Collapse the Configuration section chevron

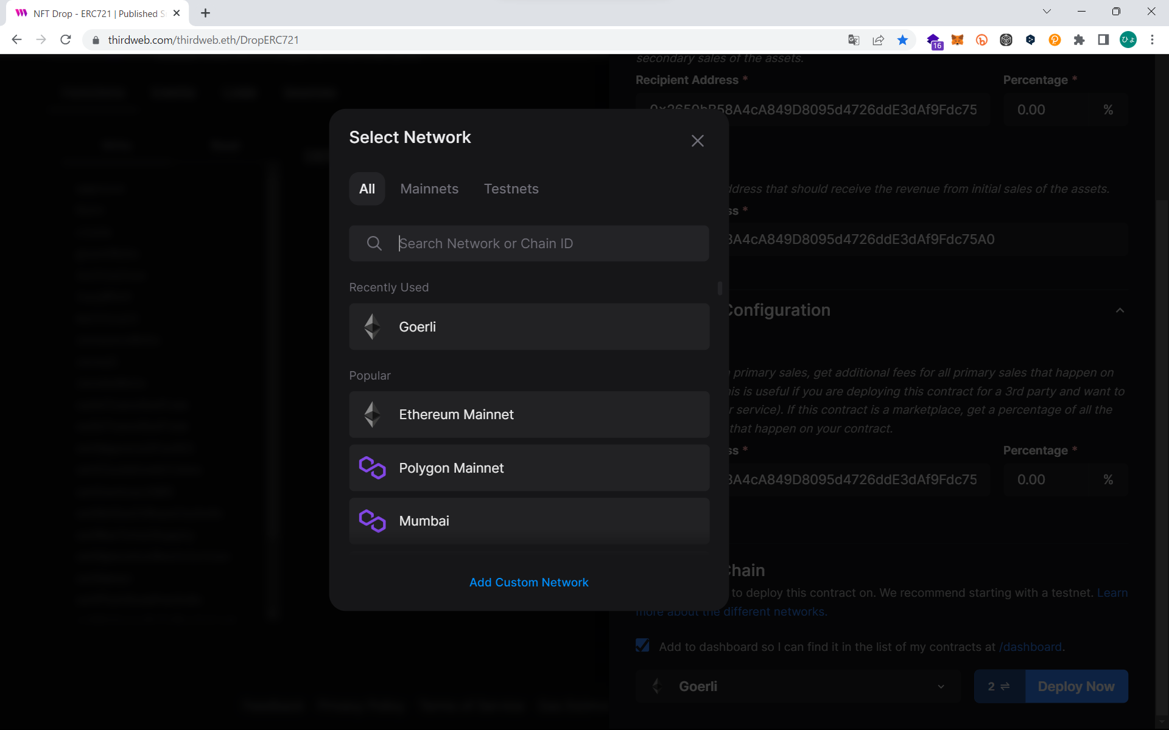pyautogui.click(x=1120, y=310)
